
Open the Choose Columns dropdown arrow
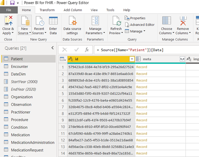coord(173,33)
